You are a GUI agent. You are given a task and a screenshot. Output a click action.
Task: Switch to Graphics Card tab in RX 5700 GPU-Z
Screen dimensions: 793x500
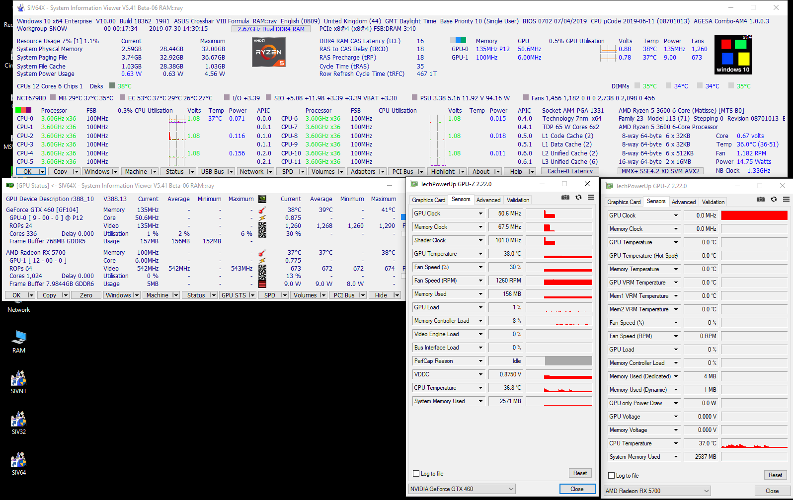click(624, 202)
